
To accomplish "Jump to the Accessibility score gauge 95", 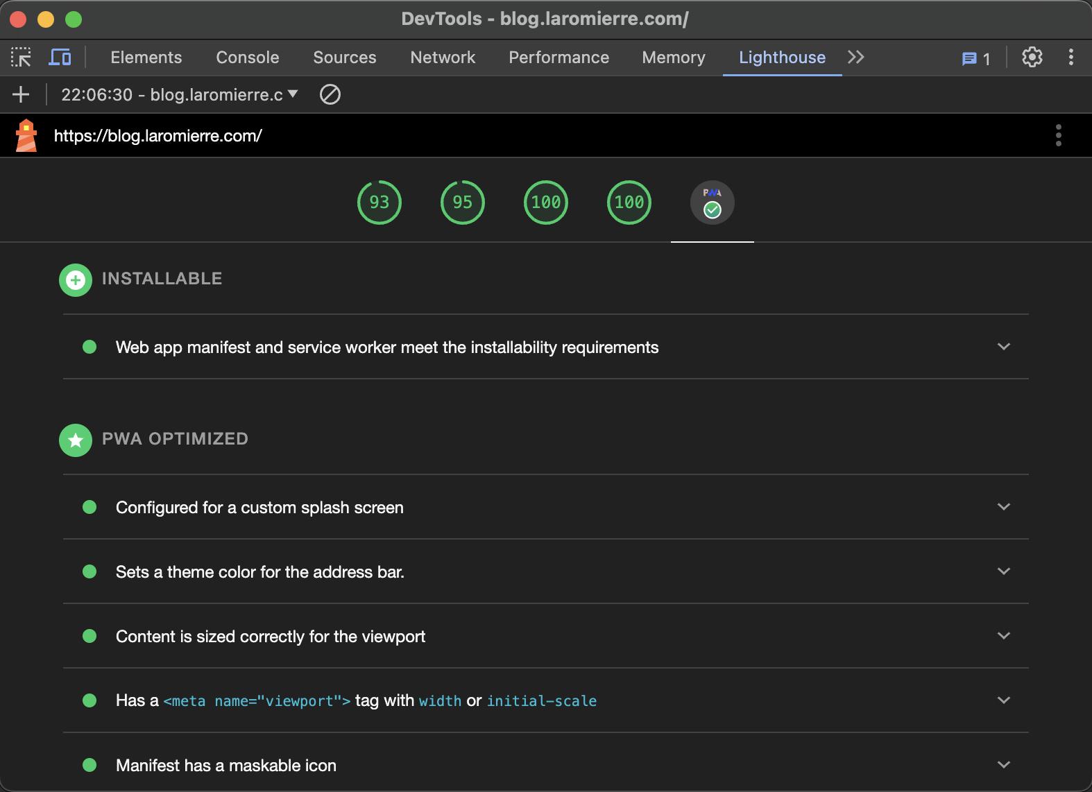I will 463,203.
